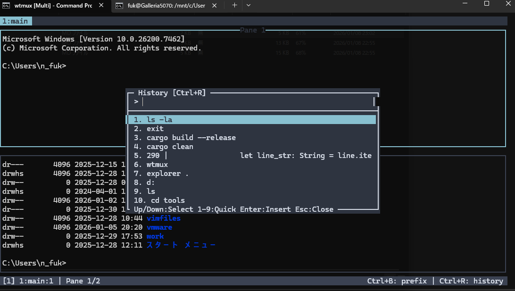Image resolution: width=515 pixels, height=291 pixels.
Task: Open the new tab profile dropdown arrow
Action: click(x=248, y=5)
